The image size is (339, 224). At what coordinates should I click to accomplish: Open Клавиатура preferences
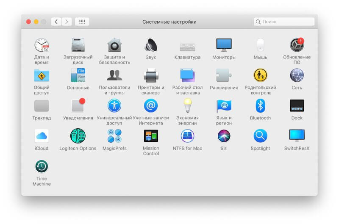187,47
